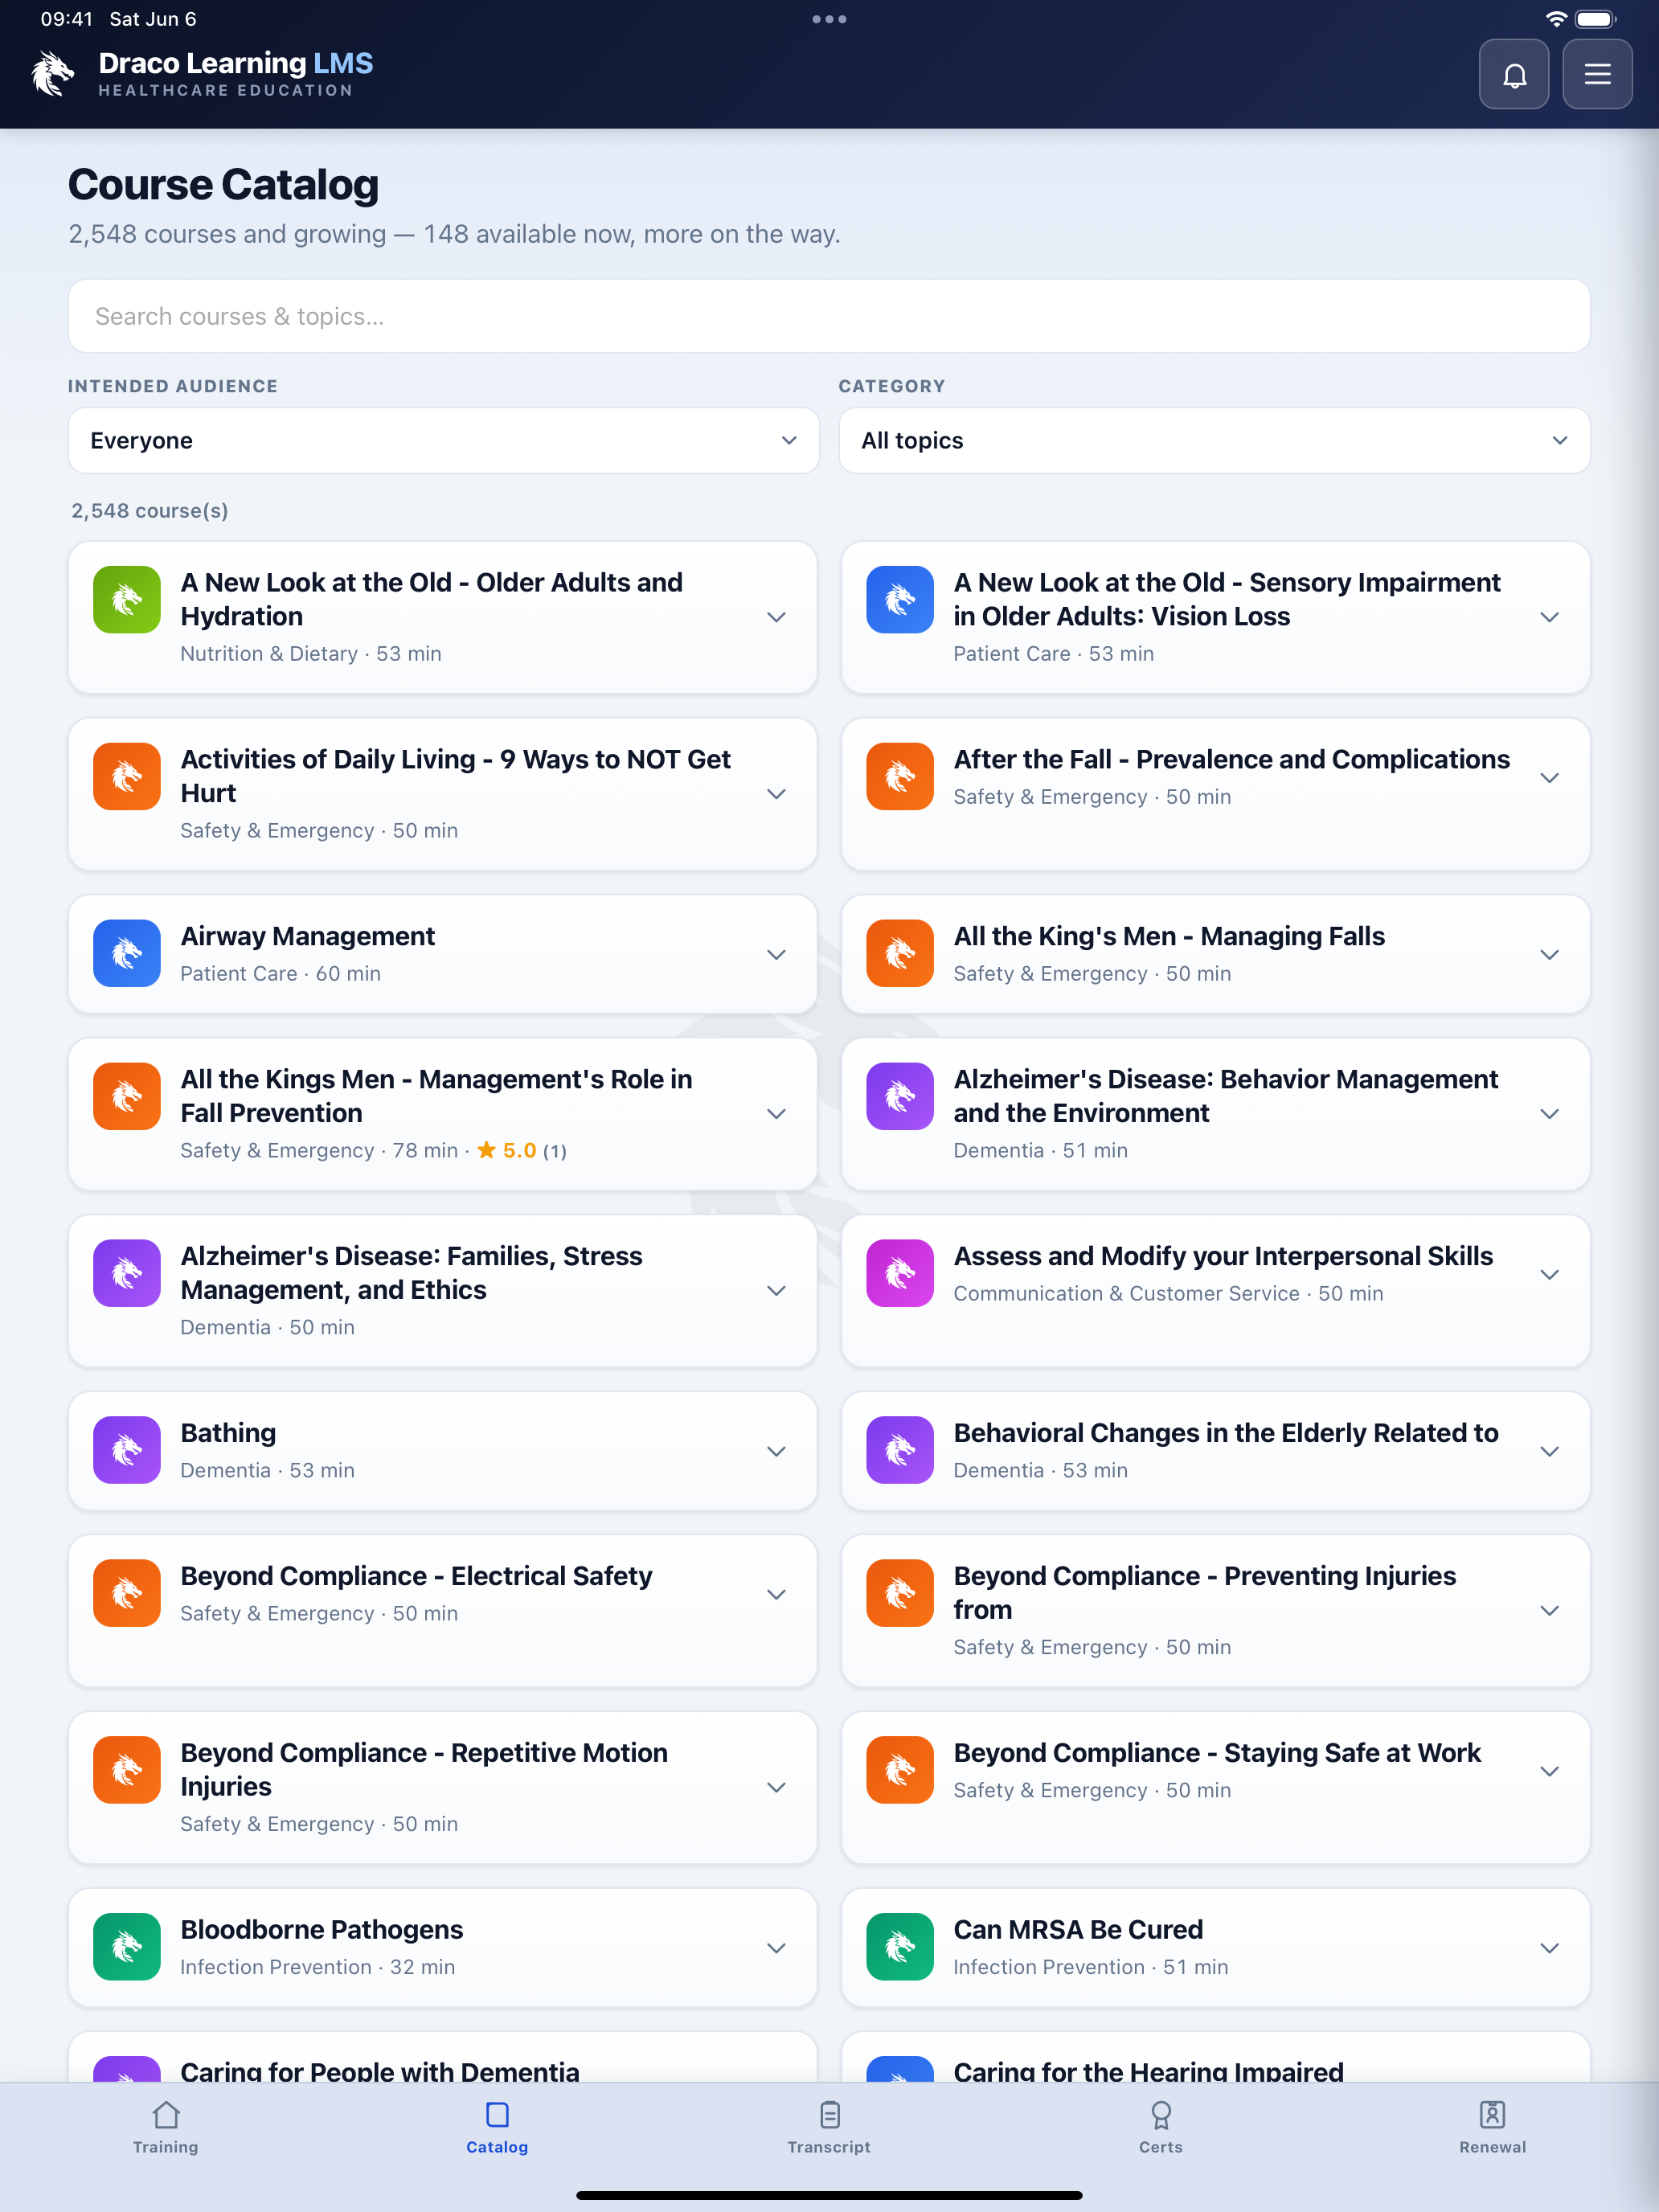The height and width of the screenshot is (2212, 1659).
Task: Click the orange icon for All the King's Men - Managing Falls
Action: click(x=900, y=954)
